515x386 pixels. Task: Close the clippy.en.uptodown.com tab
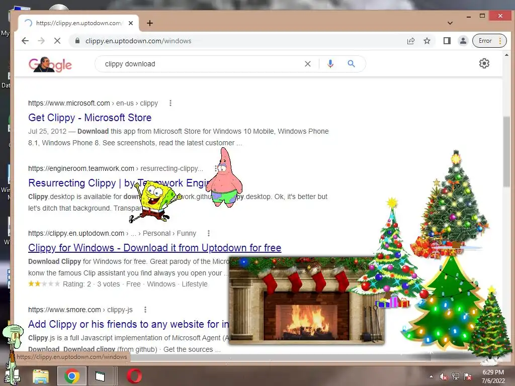point(131,23)
